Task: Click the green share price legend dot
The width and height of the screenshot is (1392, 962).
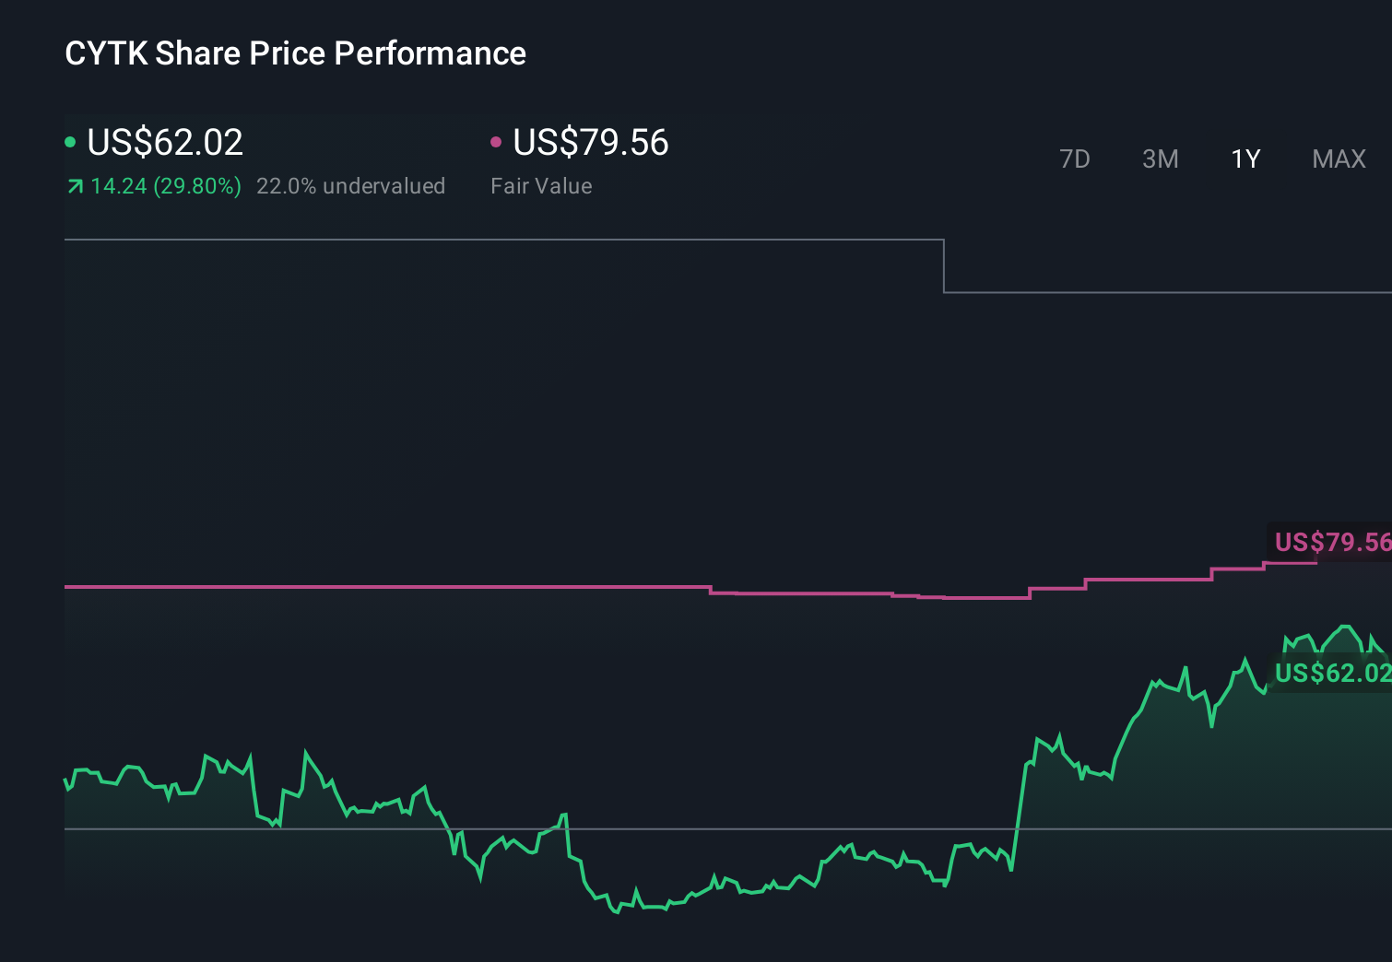Action: 71,141
